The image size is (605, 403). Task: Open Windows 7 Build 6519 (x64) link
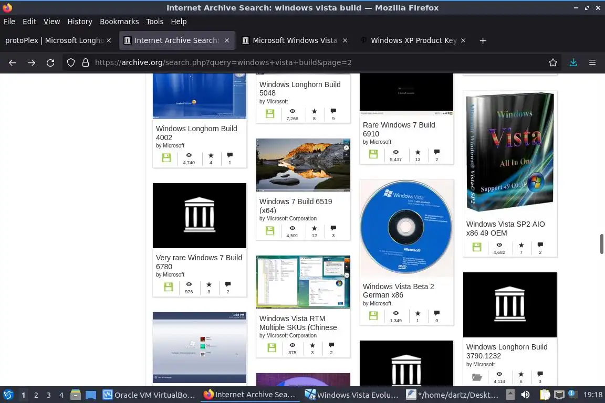click(296, 206)
